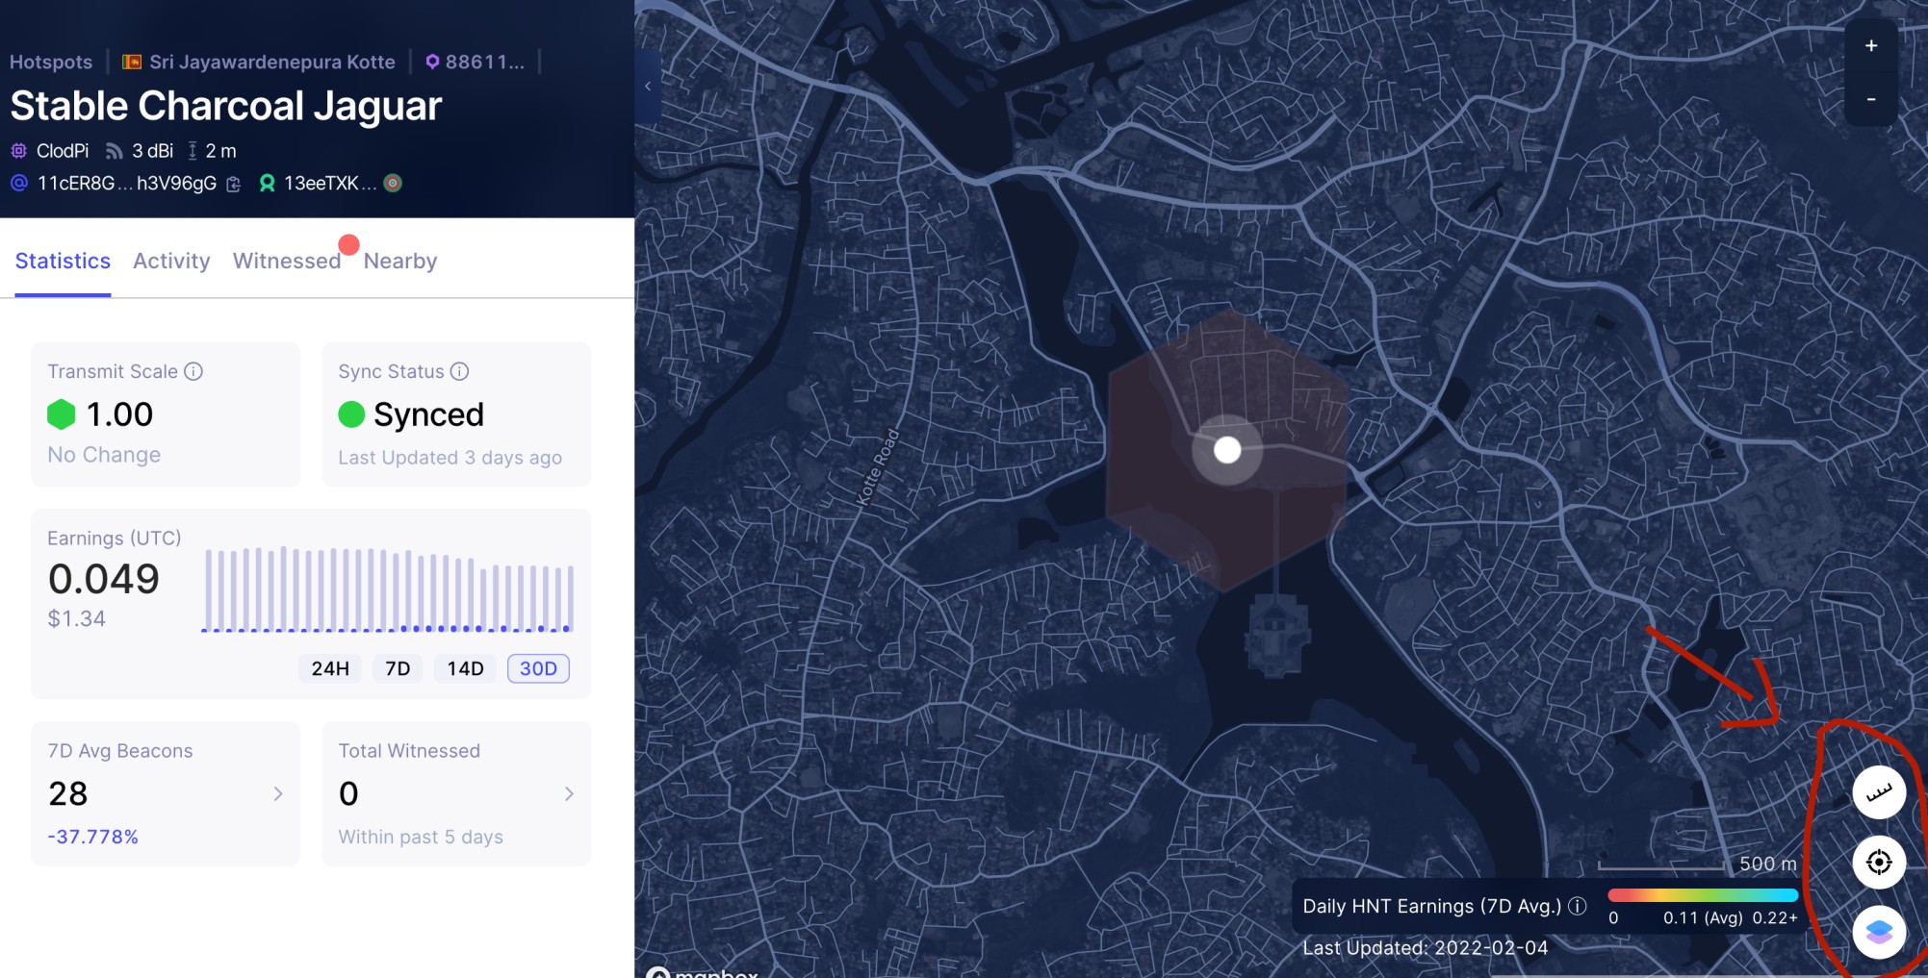
Task: Click the hotspot marker on the map
Action: click(x=1227, y=449)
